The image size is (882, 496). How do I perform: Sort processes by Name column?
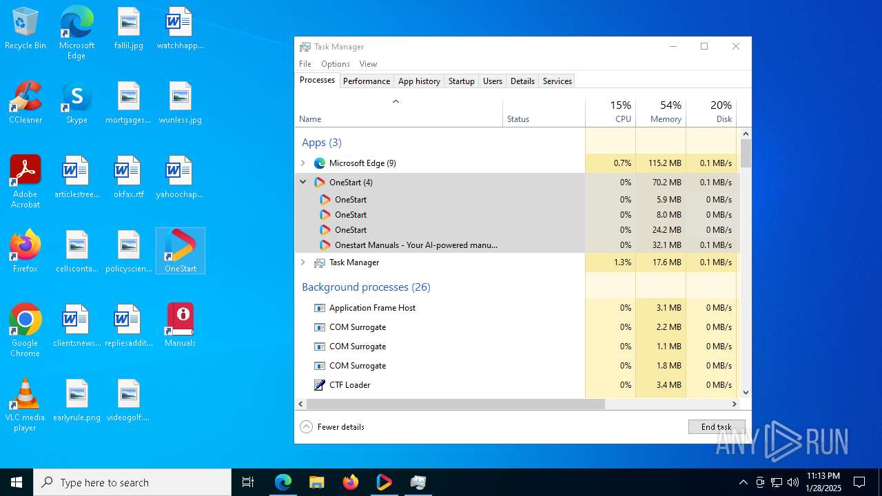398,114
